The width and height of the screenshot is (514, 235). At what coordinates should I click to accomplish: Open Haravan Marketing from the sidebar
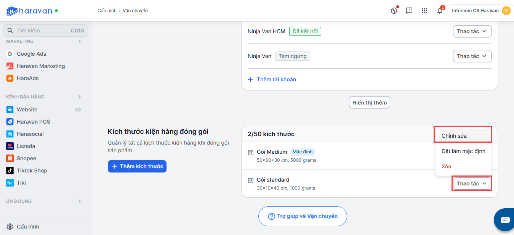click(40, 66)
